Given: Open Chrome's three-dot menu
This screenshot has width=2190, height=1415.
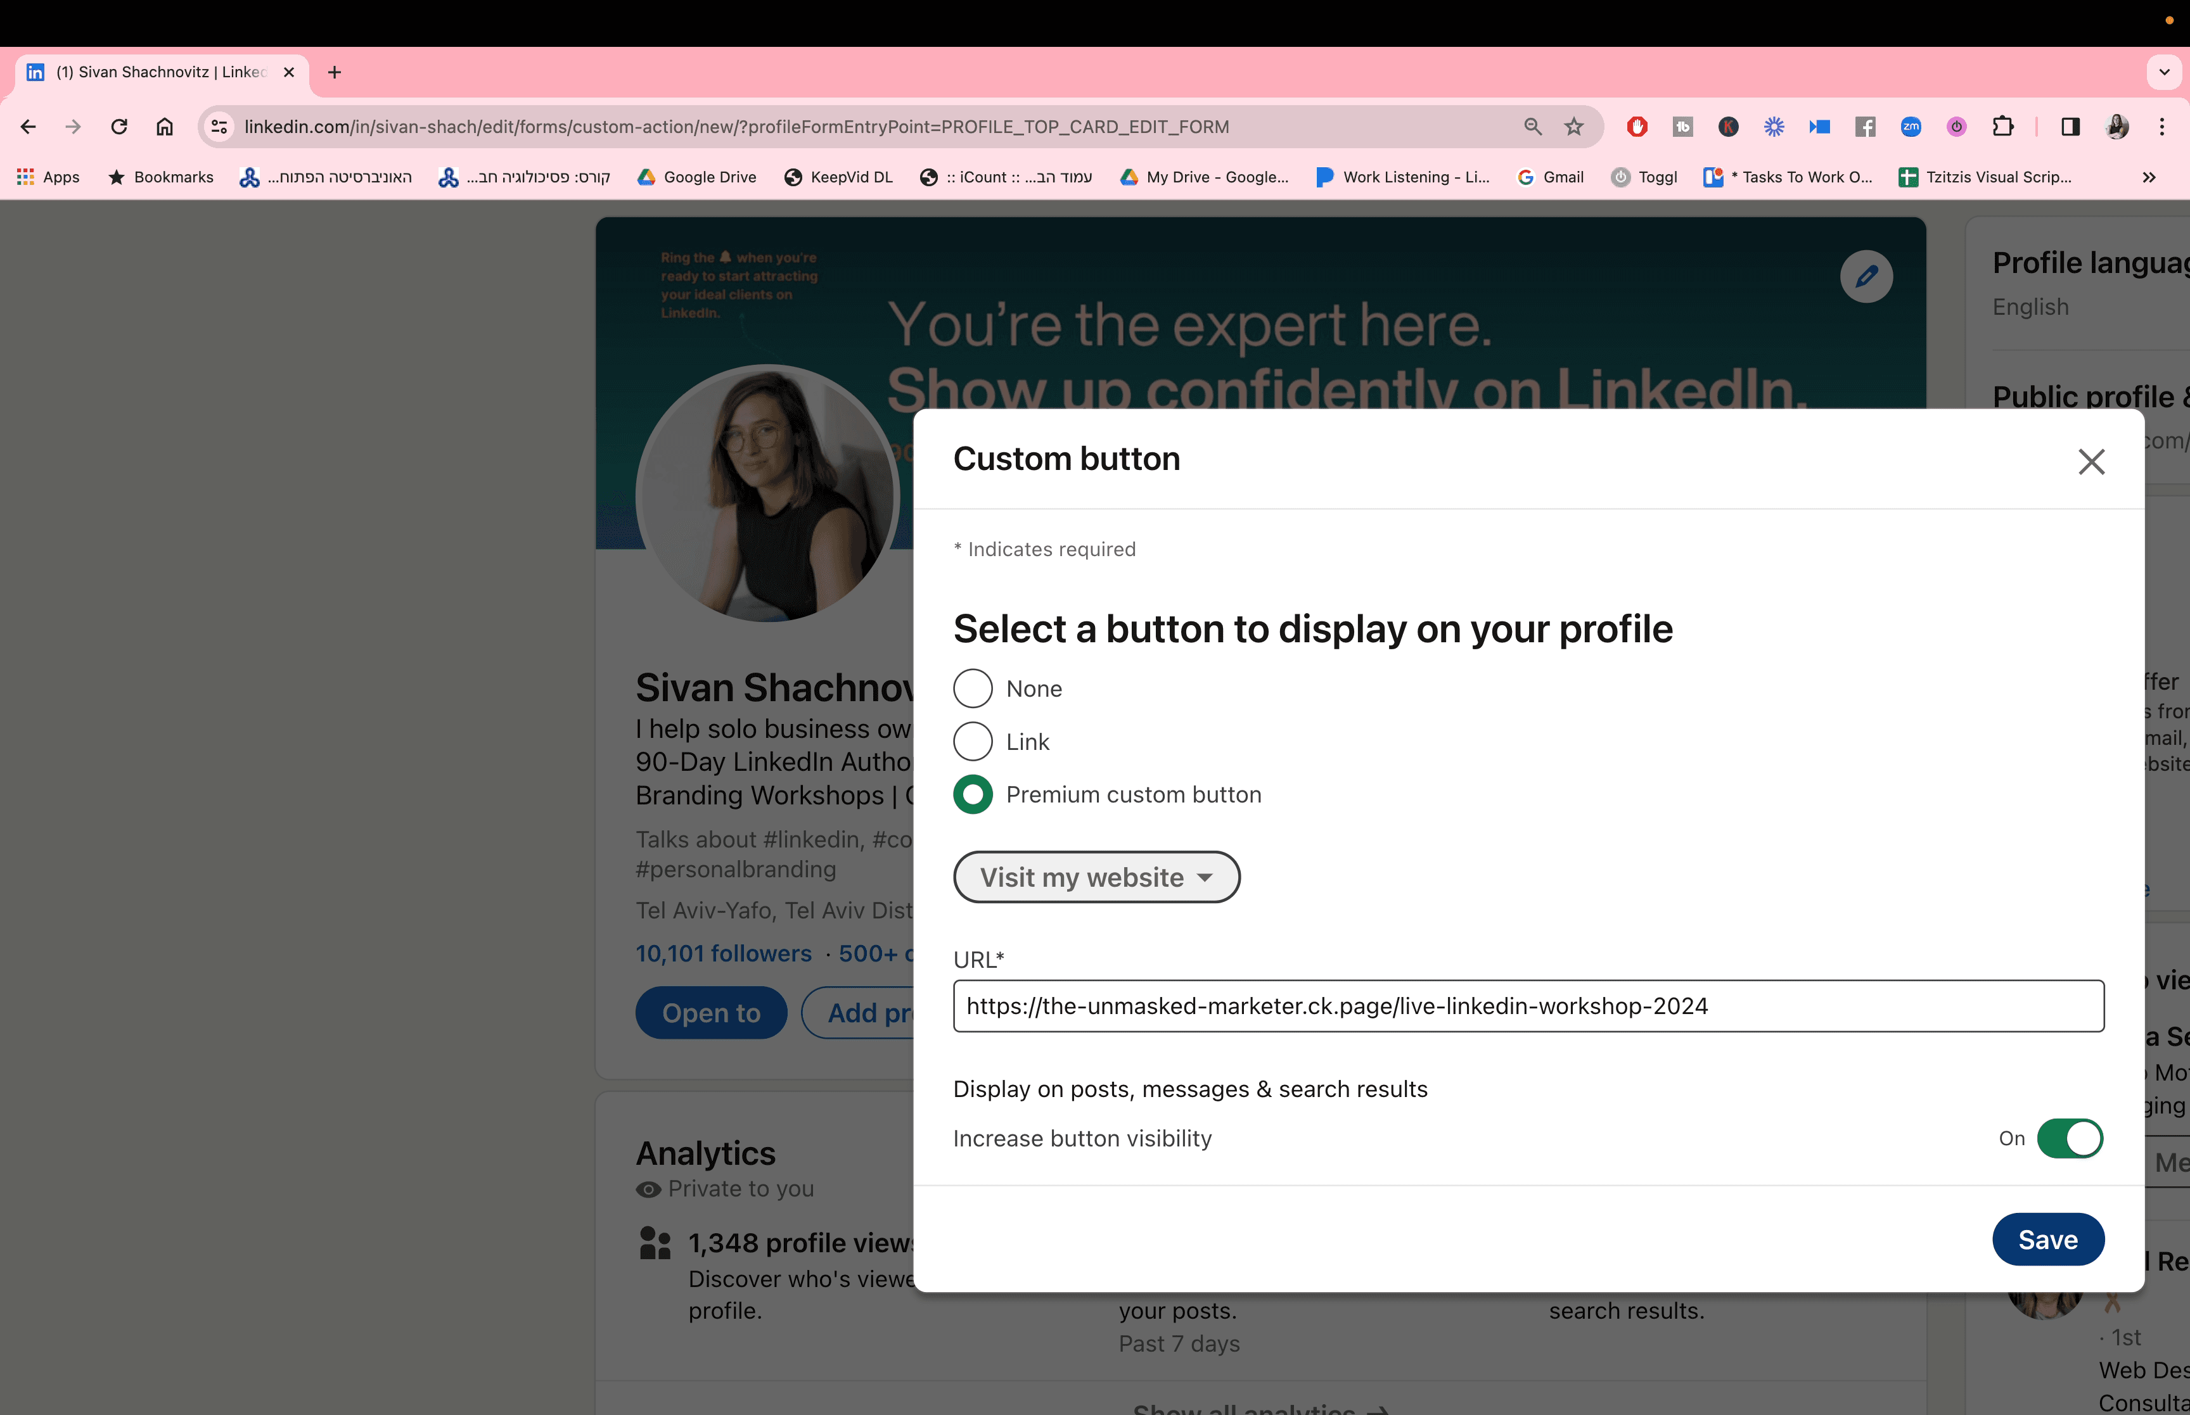Looking at the screenshot, I should (x=2162, y=127).
